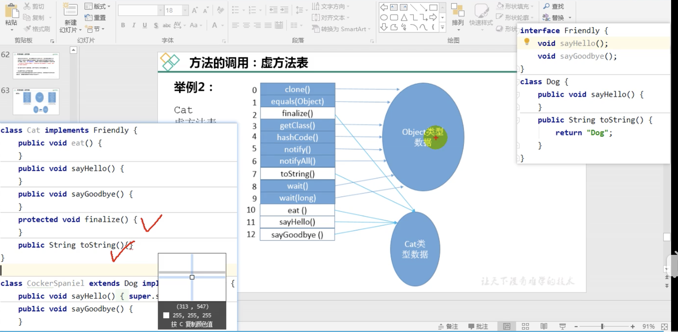The height and width of the screenshot is (332, 678).
Task: Toggle bold formatting
Action: pos(123,25)
